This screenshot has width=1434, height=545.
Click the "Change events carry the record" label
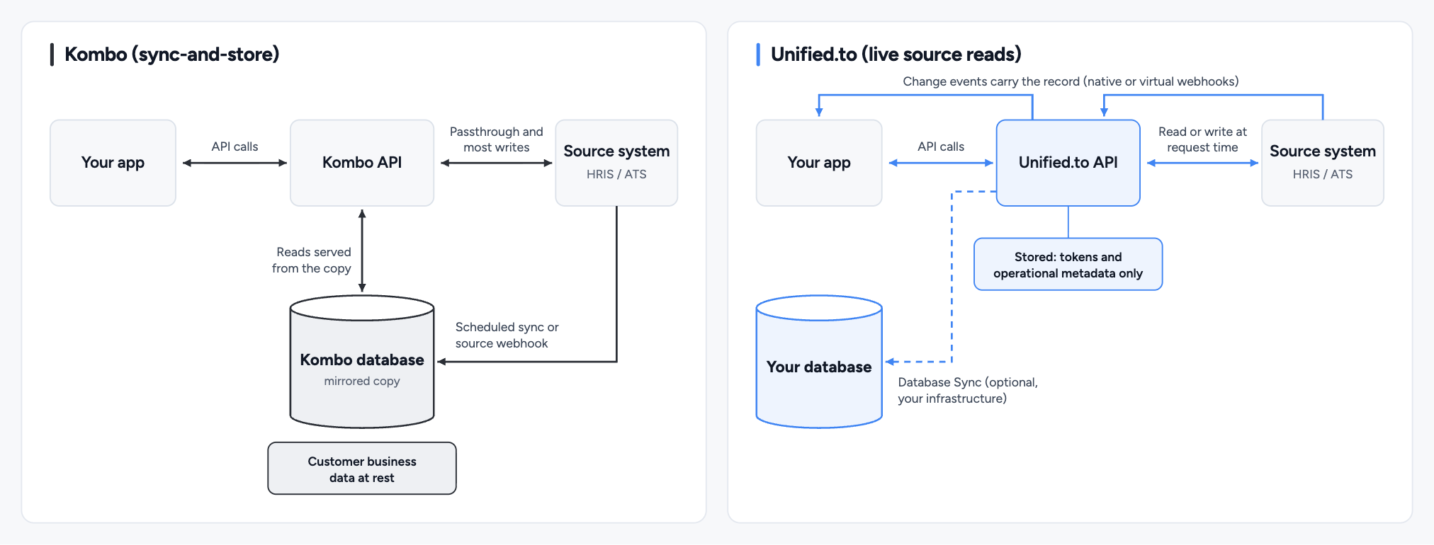1071,81
